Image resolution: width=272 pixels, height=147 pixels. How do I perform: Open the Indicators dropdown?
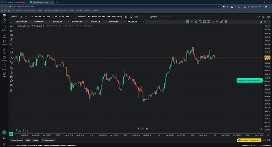[81, 17]
